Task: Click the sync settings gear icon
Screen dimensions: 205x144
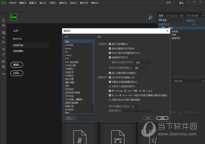Action: point(181,3)
